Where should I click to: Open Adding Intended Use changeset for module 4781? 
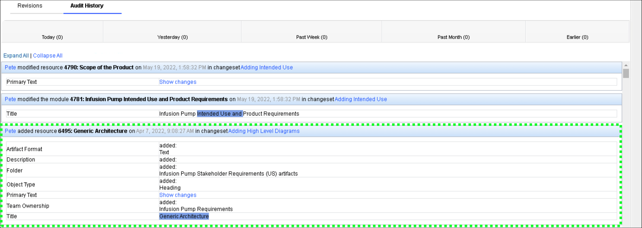(361, 99)
